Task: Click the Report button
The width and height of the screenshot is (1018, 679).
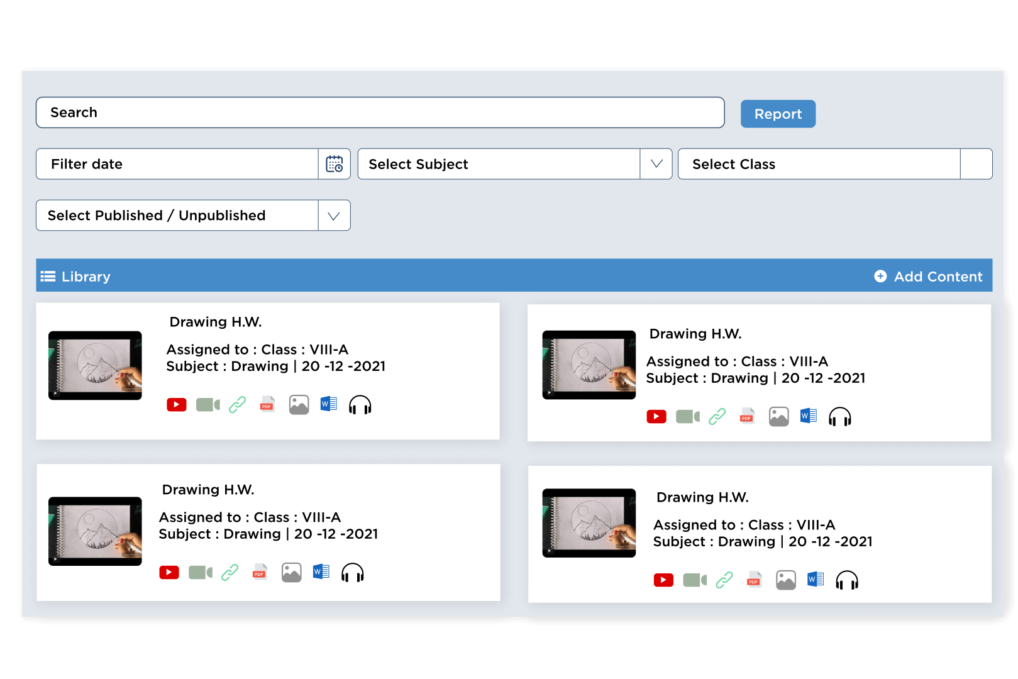Action: (778, 114)
